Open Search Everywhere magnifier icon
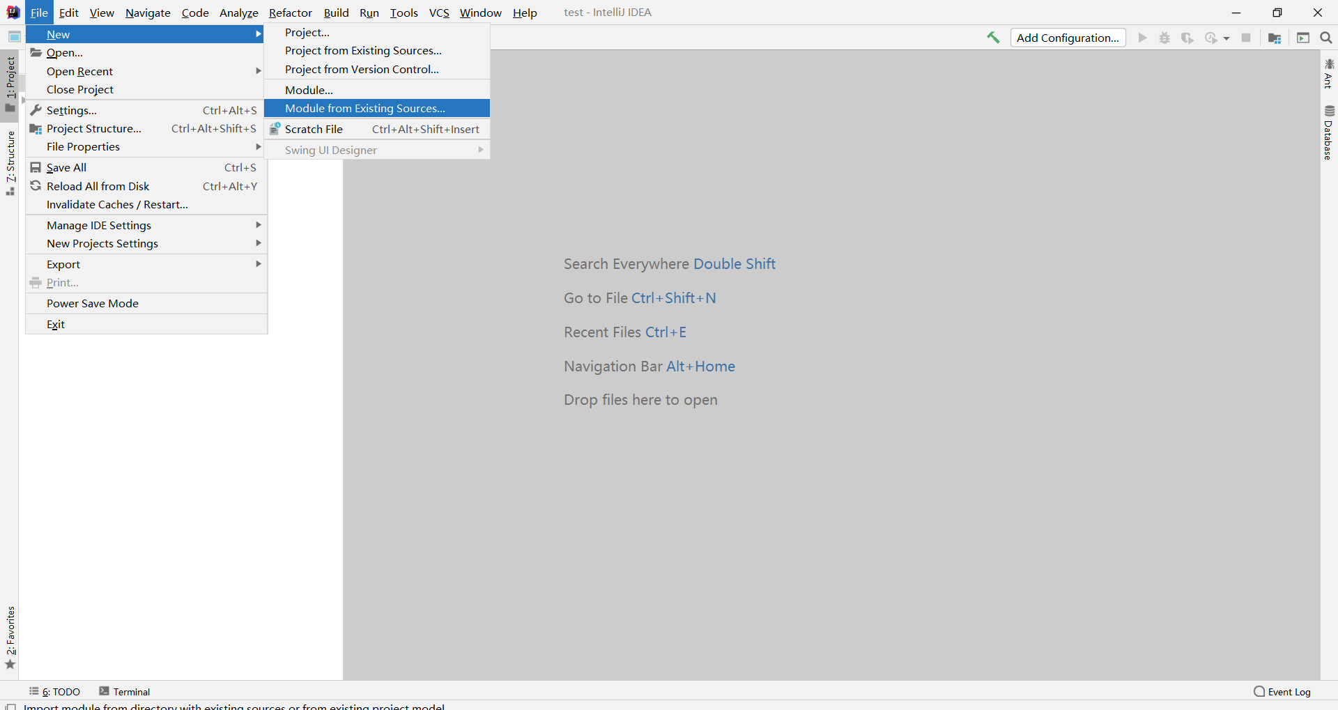This screenshot has height=710, width=1338. point(1326,38)
